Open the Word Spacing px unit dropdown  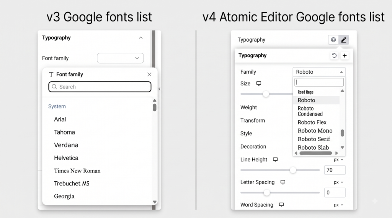(x=338, y=205)
